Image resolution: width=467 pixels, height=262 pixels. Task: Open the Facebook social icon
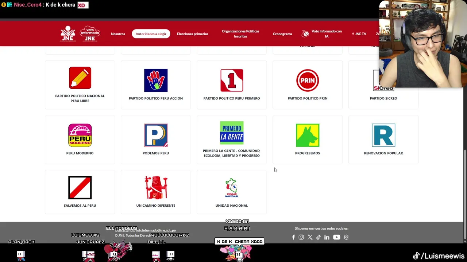click(293, 237)
